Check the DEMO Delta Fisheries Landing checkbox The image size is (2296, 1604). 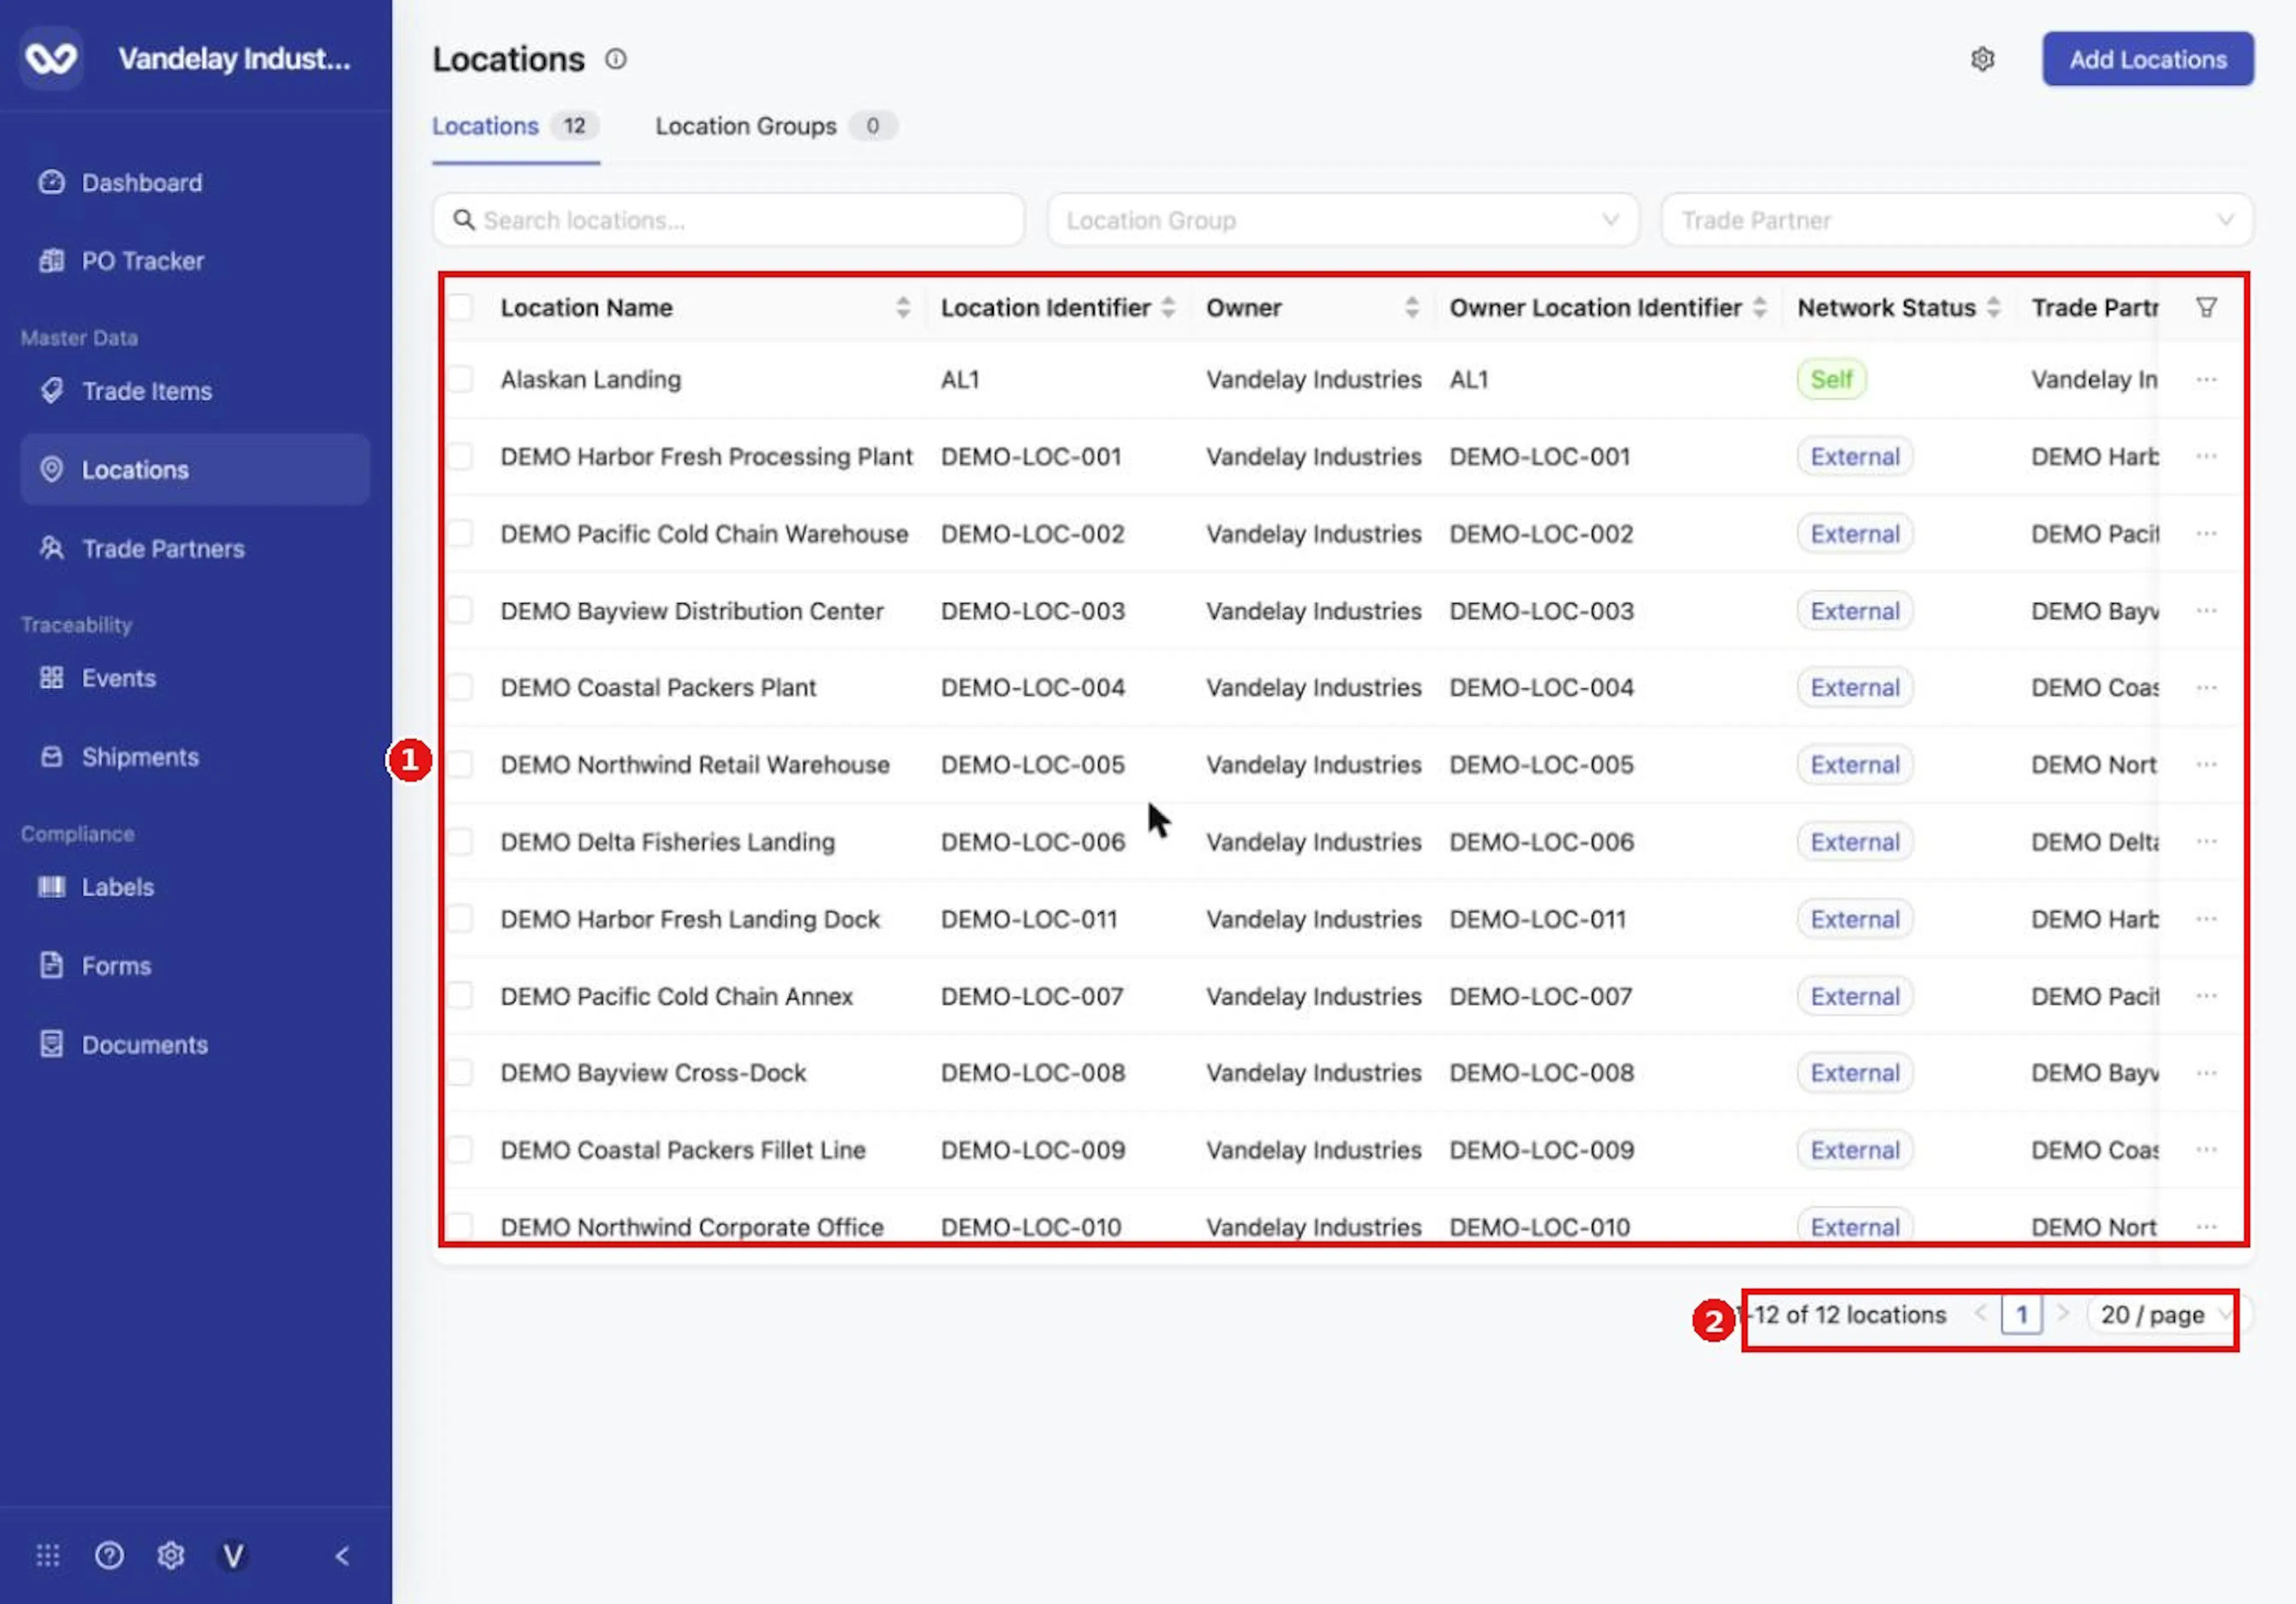click(460, 841)
